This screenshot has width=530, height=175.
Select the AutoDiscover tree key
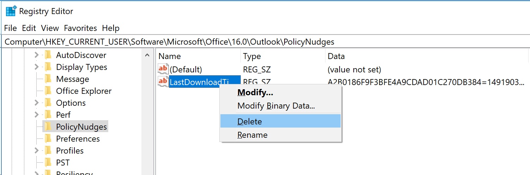click(x=81, y=55)
